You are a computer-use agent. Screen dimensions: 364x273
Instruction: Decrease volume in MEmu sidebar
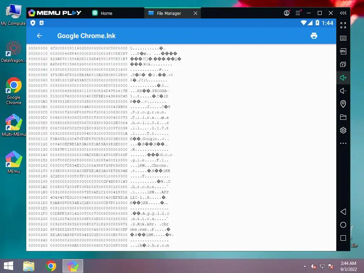tap(343, 91)
